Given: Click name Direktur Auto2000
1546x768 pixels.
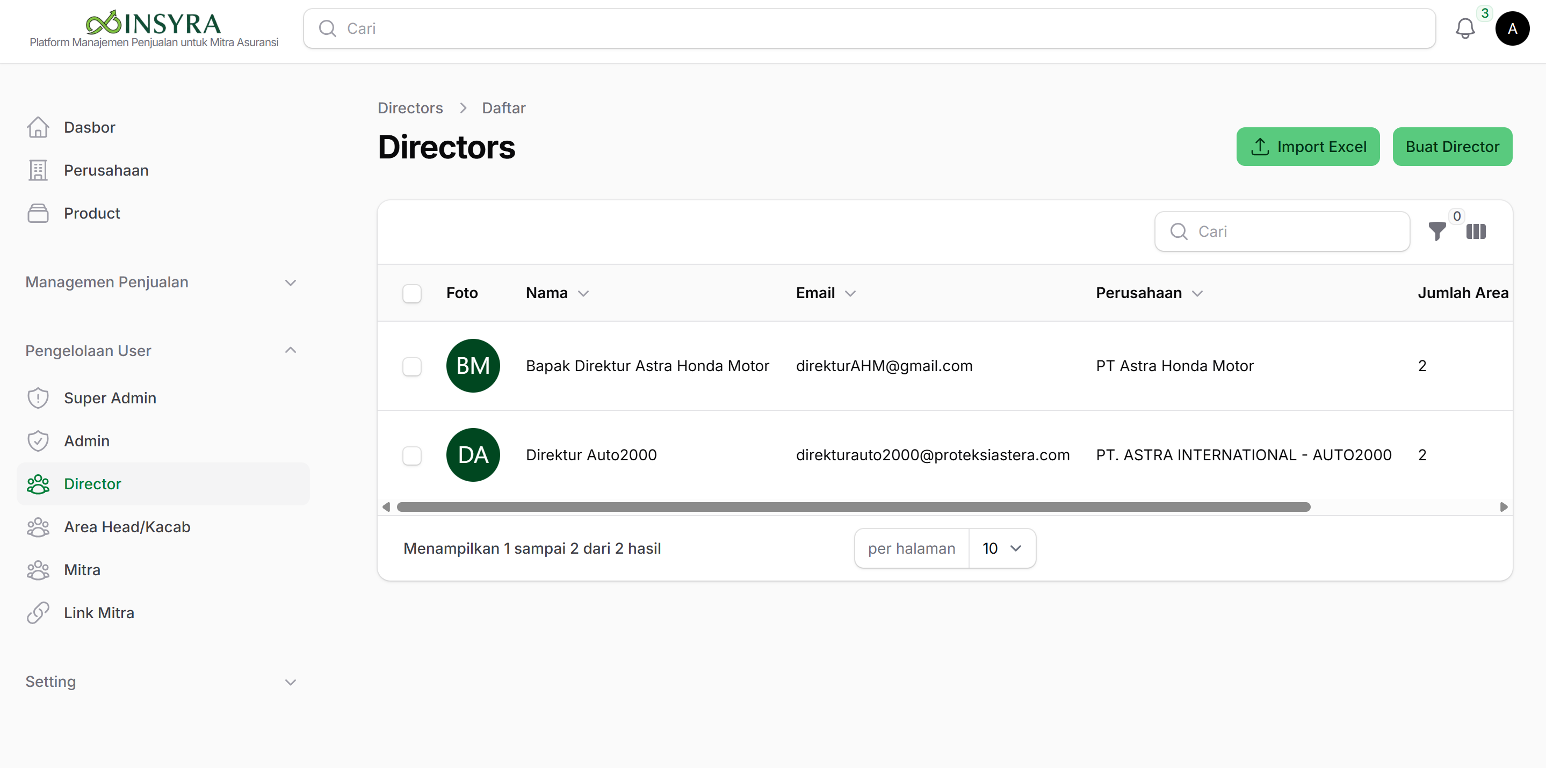Looking at the screenshot, I should (x=591, y=455).
